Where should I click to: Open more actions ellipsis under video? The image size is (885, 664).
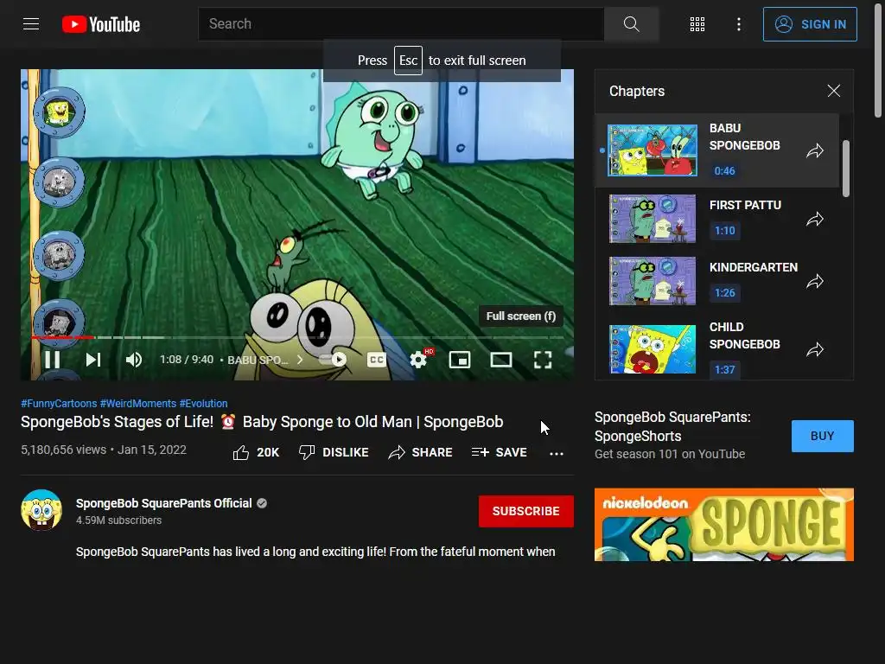click(x=557, y=453)
